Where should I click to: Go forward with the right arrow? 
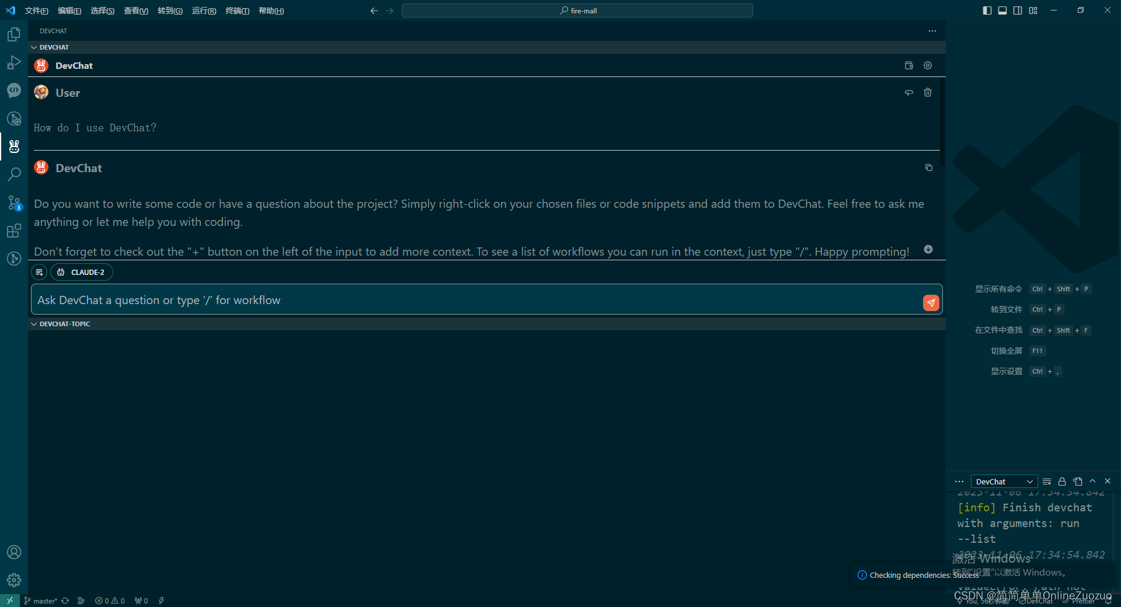point(389,11)
